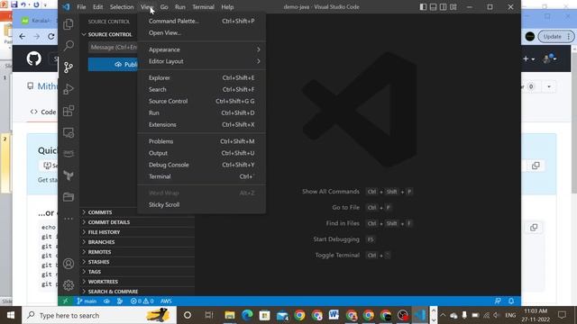Open File Explorer from taskbar
Screen dimensions: 577x324
click(230, 315)
